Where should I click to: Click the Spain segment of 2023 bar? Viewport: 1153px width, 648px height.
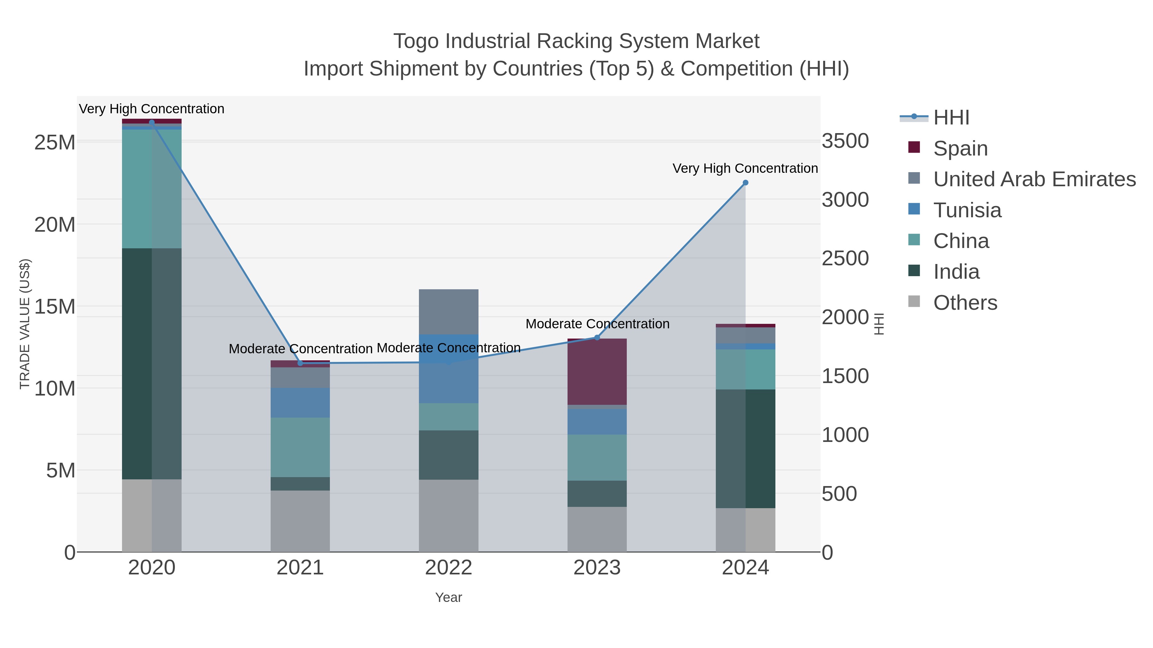(x=597, y=372)
